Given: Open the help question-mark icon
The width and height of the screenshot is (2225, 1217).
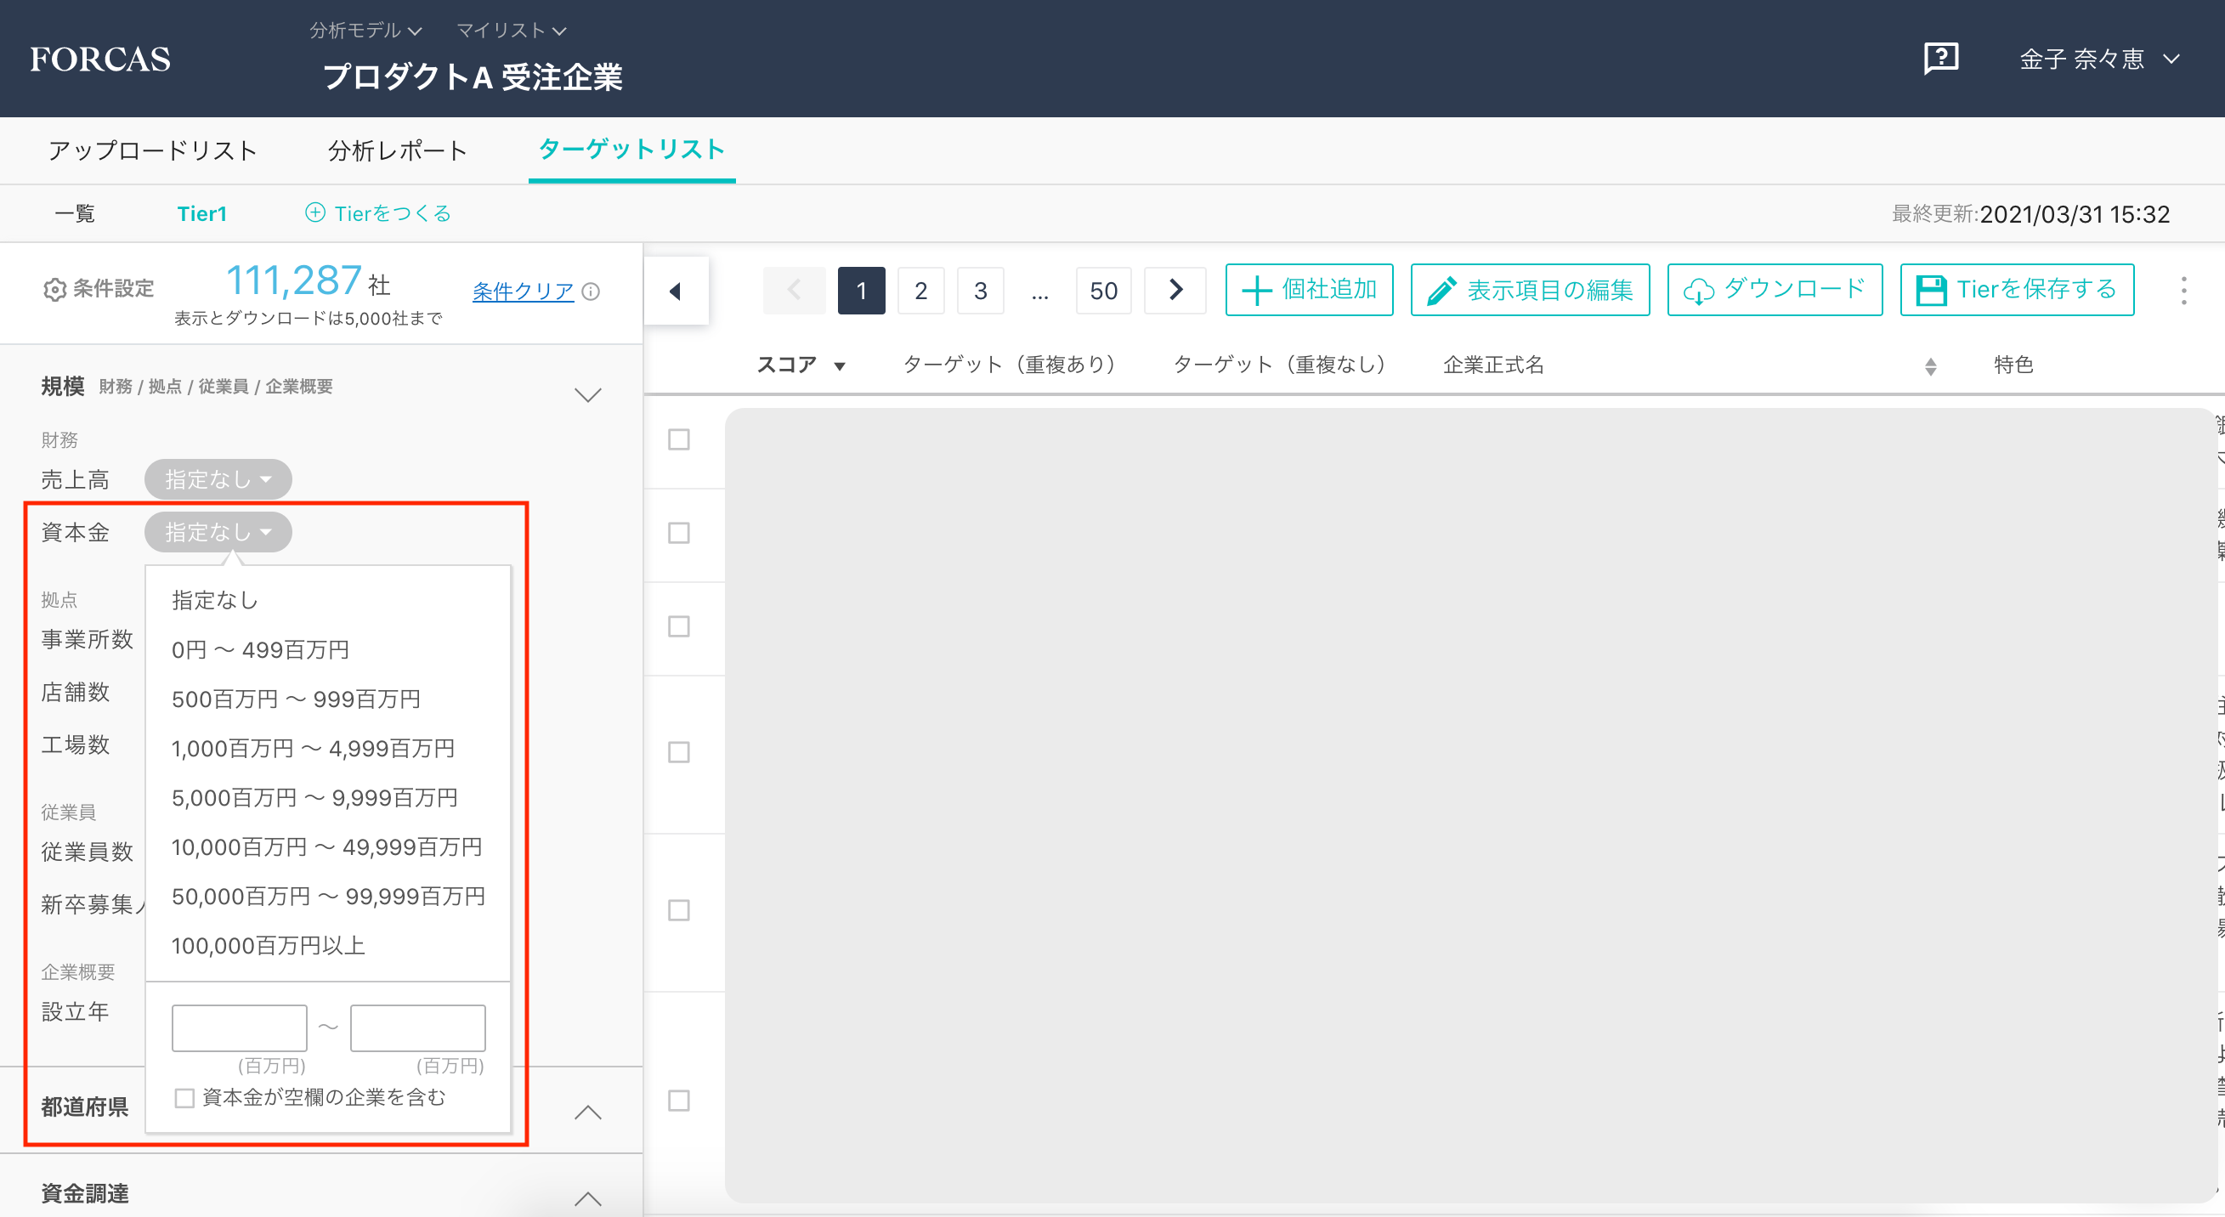Looking at the screenshot, I should pyautogui.click(x=1940, y=59).
